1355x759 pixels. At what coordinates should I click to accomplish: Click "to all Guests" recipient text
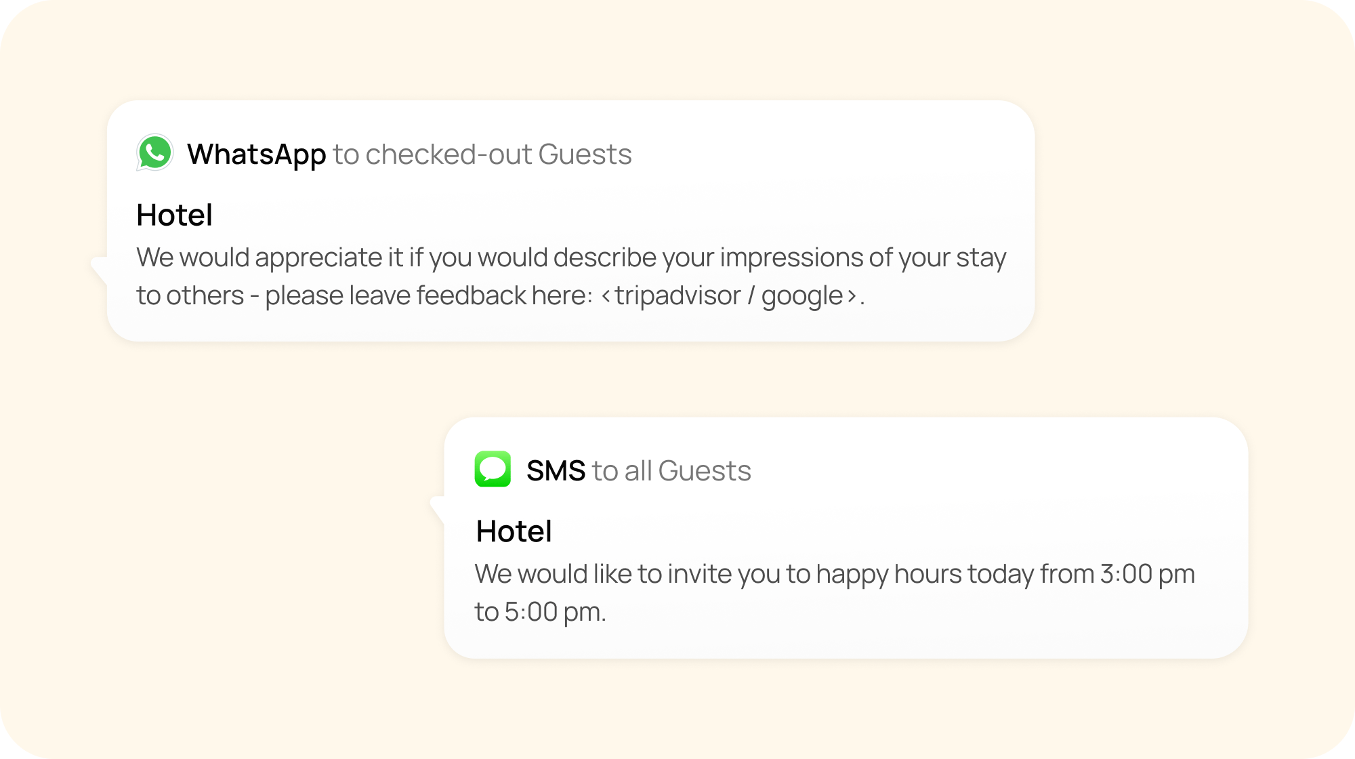(671, 471)
